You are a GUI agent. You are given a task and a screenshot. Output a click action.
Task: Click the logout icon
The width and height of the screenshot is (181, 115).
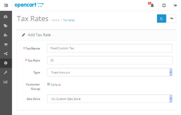coord(175,5)
